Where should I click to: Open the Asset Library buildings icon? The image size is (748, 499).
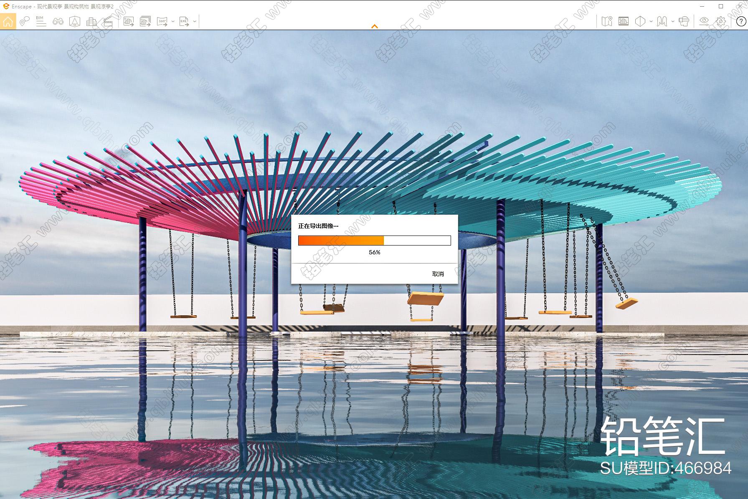pos(91,21)
